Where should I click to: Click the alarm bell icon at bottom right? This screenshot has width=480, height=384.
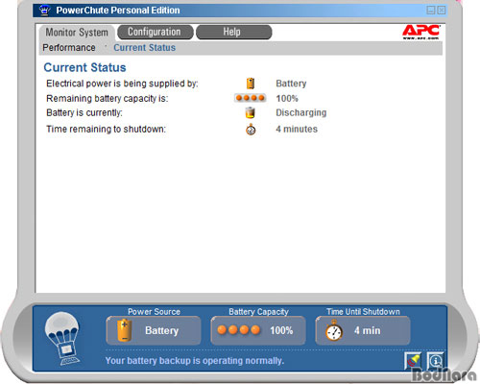pos(413,361)
